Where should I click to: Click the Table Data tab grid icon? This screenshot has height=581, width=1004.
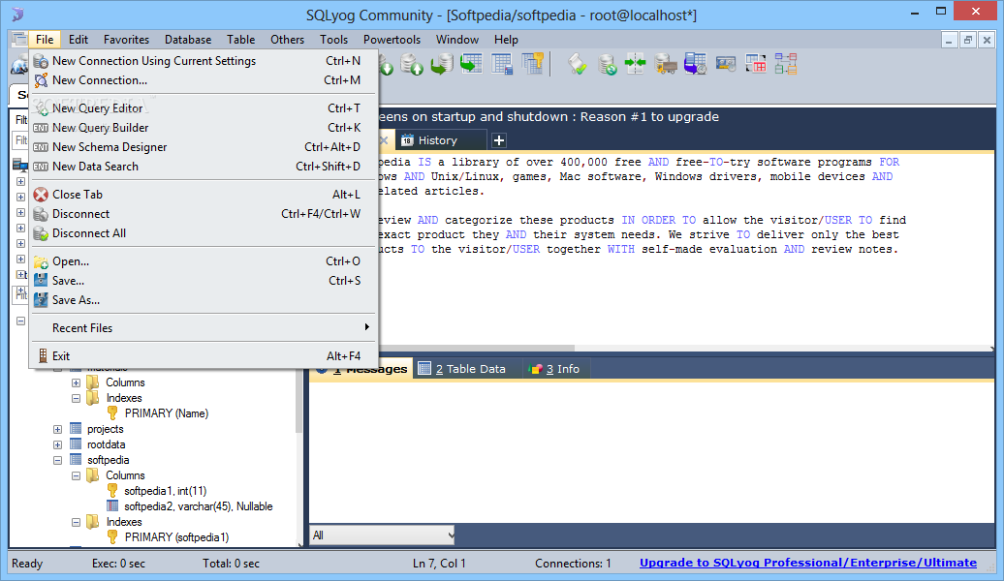pyautogui.click(x=424, y=368)
